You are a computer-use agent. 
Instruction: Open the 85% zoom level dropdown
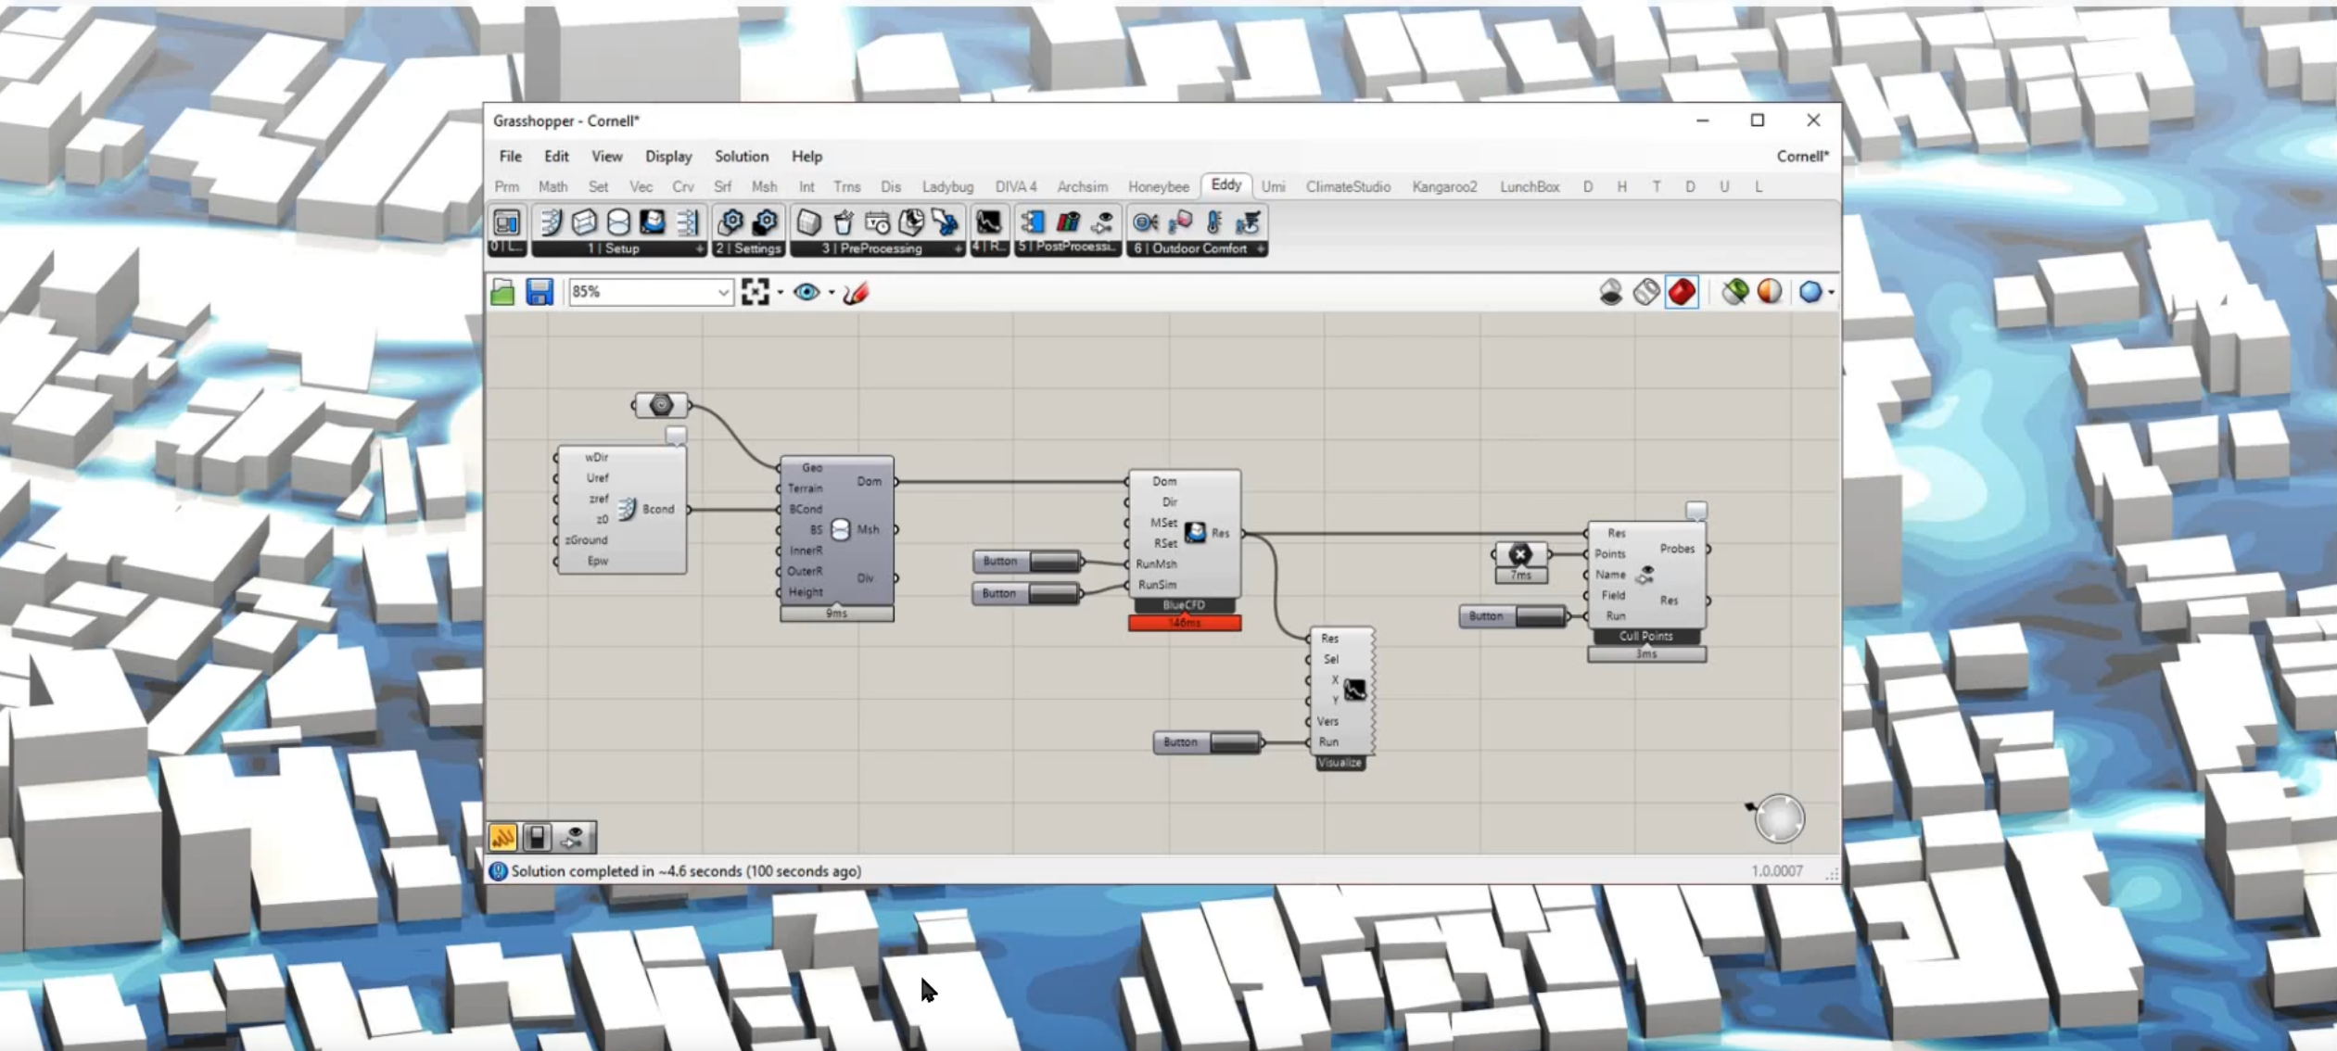723,293
